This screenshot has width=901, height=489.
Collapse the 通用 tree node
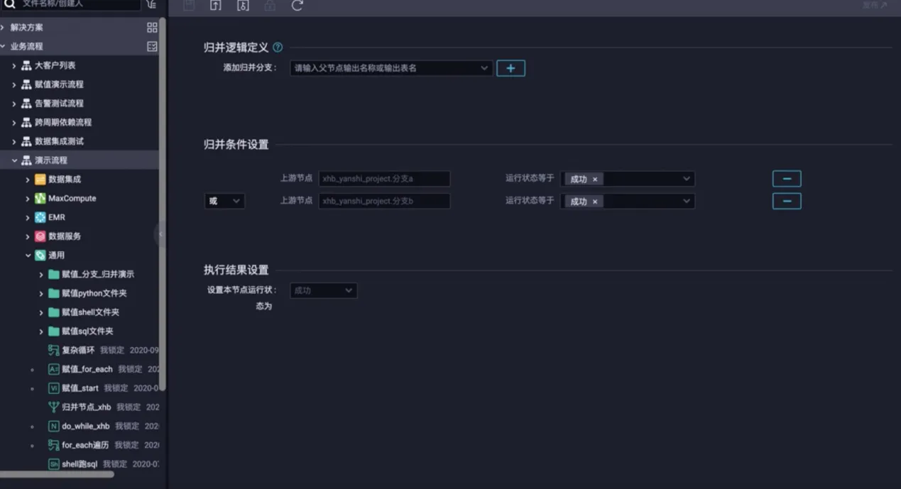point(28,256)
